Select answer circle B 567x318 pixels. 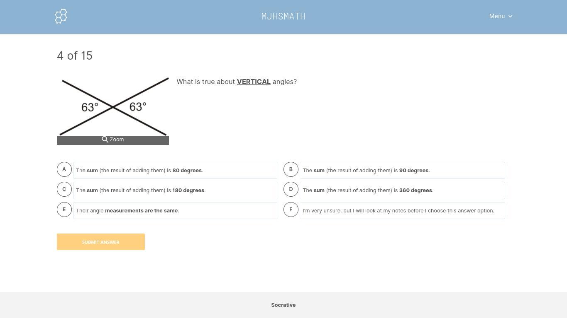click(x=291, y=169)
